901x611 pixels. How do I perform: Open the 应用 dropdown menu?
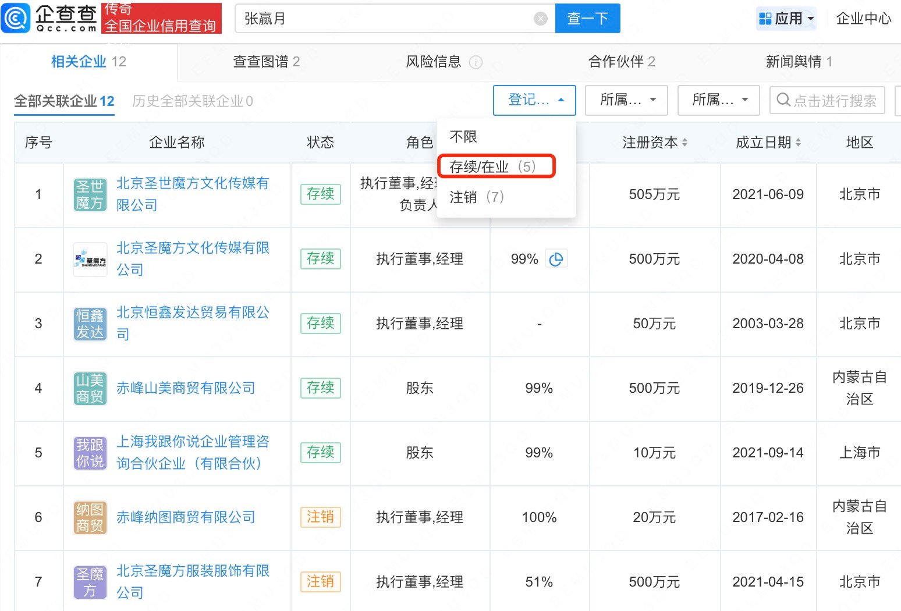click(x=786, y=18)
